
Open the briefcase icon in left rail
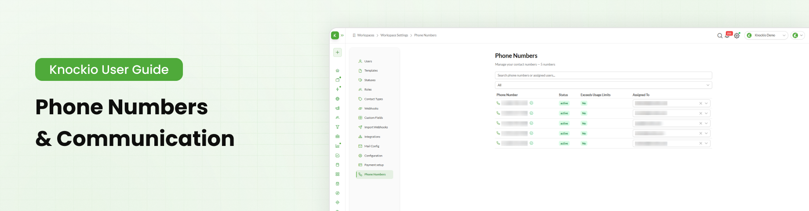tap(338, 136)
